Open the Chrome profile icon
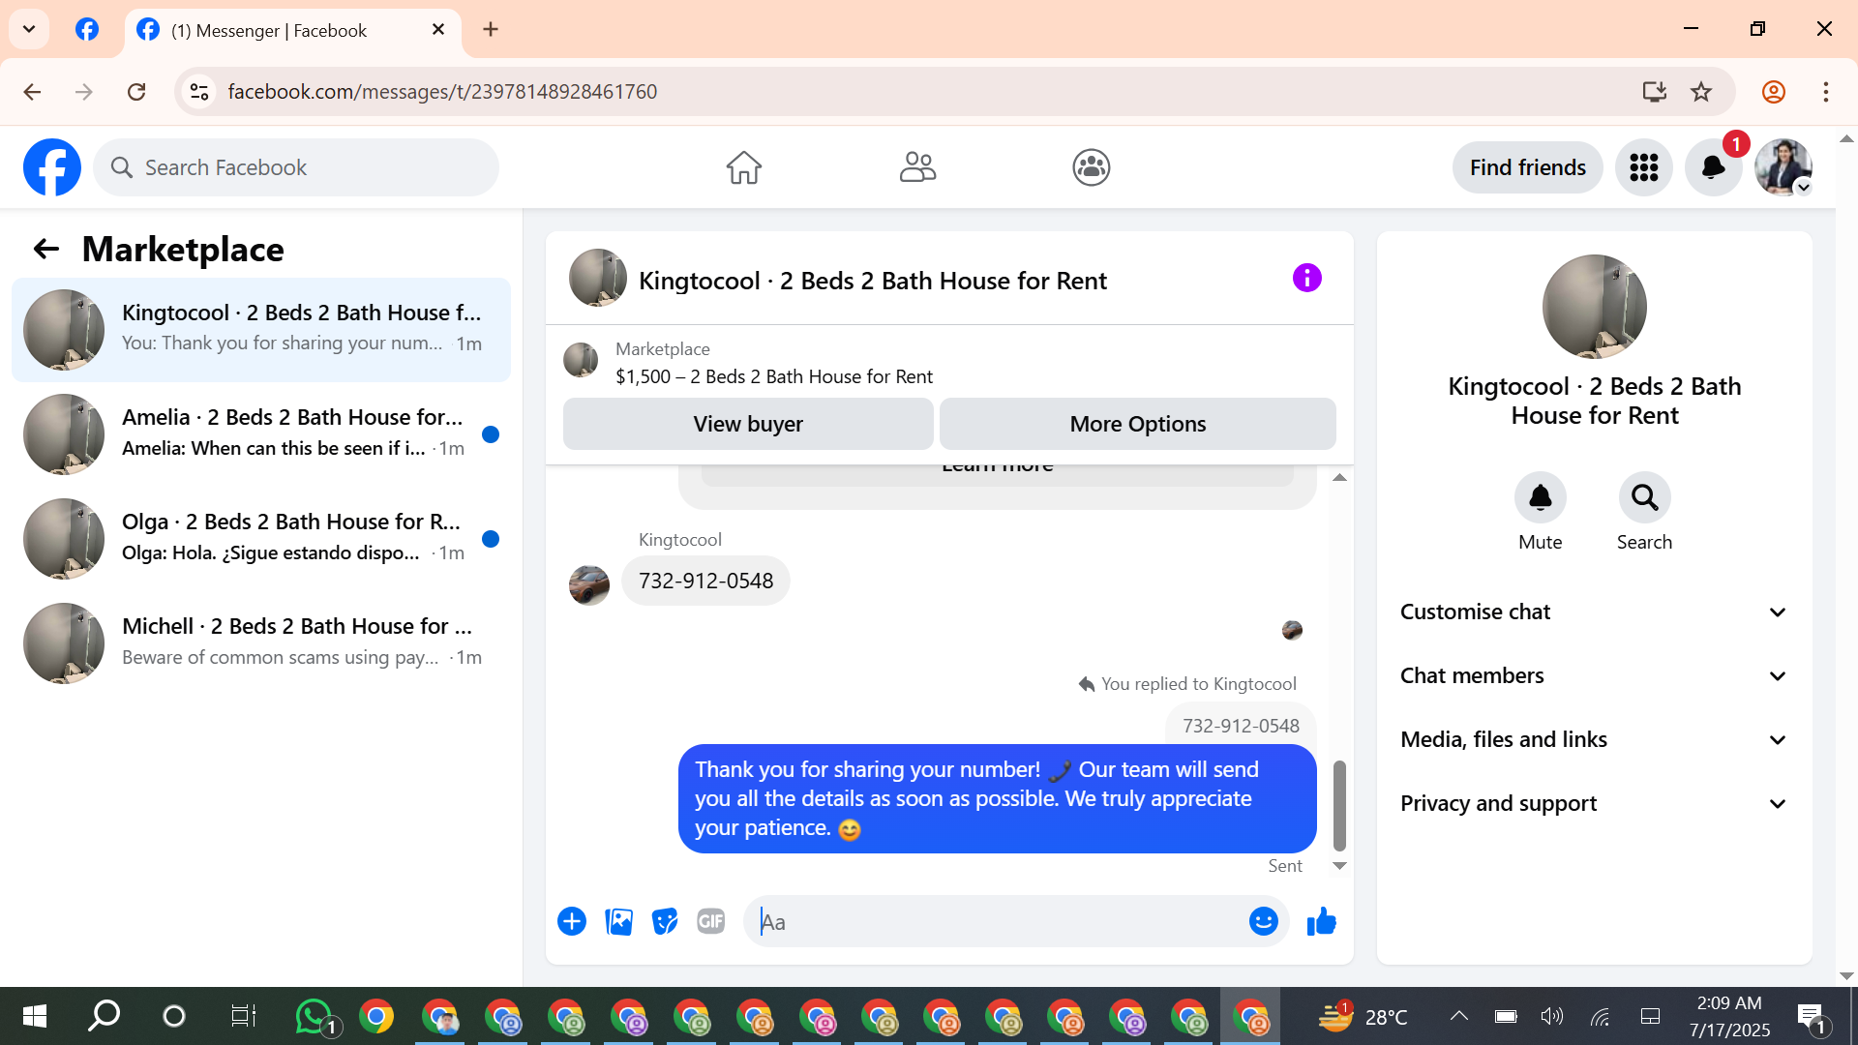Image resolution: width=1858 pixels, height=1045 pixels. point(1773,92)
